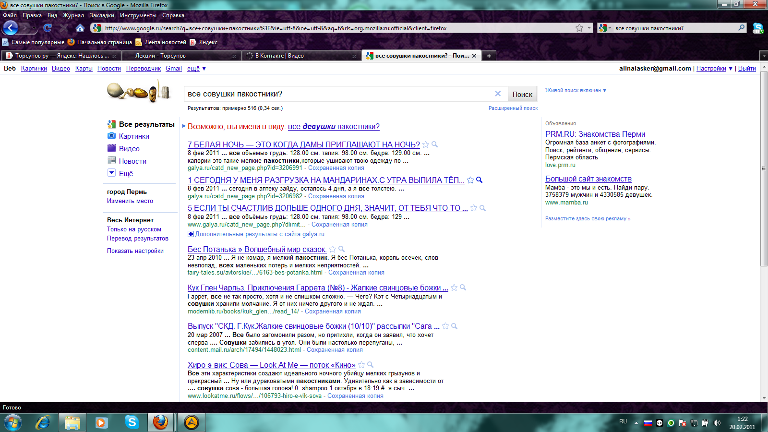Open the Журнал menu
The image size is (768, 432).
pyautogui.click(x=73, y=15)
